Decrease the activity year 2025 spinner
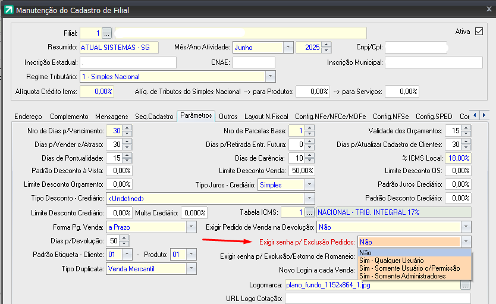This screenshot has width=496, height=304. coord(326,50)
